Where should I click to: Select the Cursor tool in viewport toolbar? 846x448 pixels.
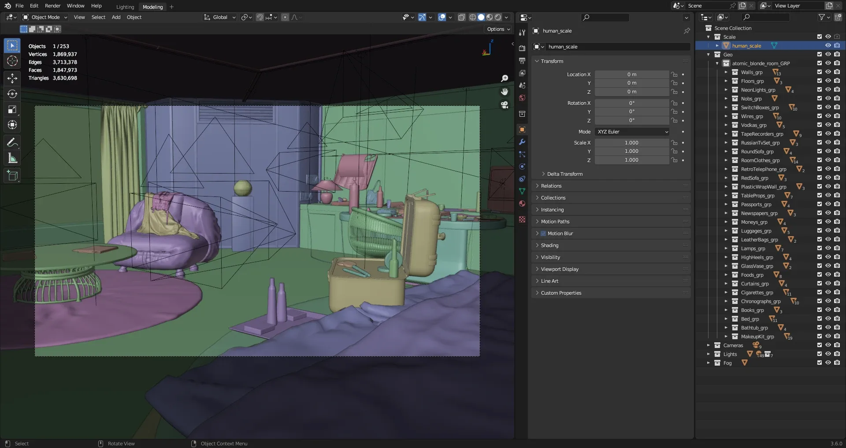pyautogui.click(x=12, y=61)
